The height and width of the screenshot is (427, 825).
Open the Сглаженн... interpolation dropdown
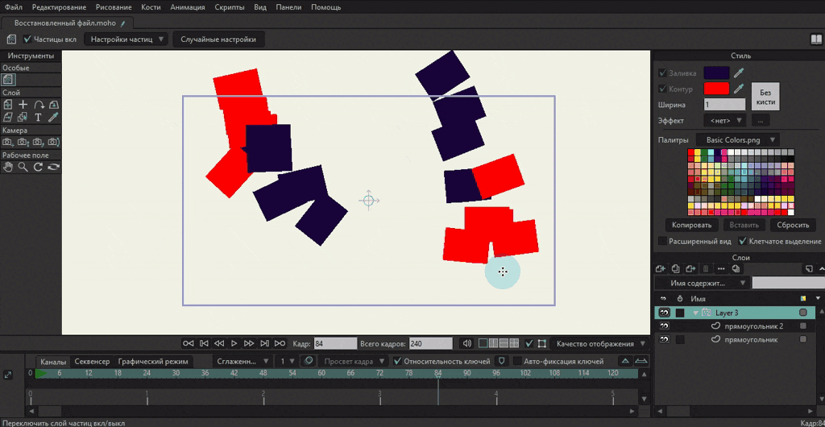pyautogui.click(x=243, y=361)
